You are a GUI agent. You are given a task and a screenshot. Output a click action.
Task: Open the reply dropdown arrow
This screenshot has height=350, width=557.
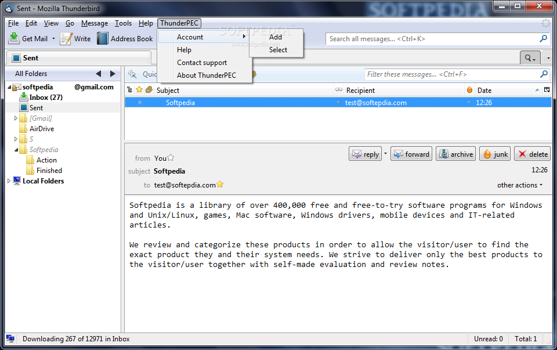[x=385, y=153]
